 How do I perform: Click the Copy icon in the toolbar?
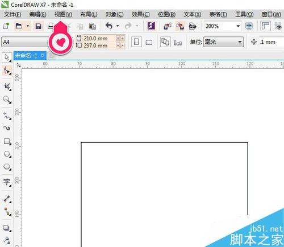[x=80, y=26]
